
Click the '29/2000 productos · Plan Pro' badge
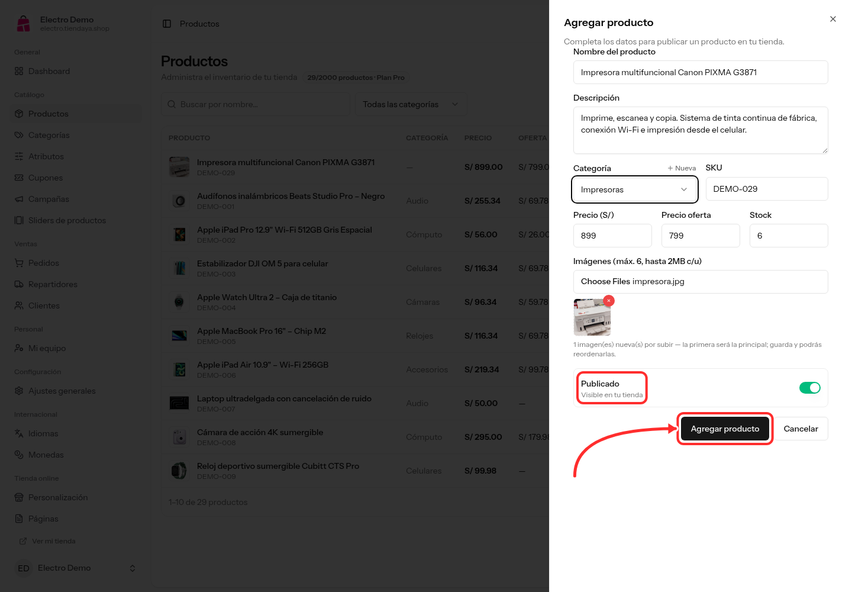click(x=356, y=78)
